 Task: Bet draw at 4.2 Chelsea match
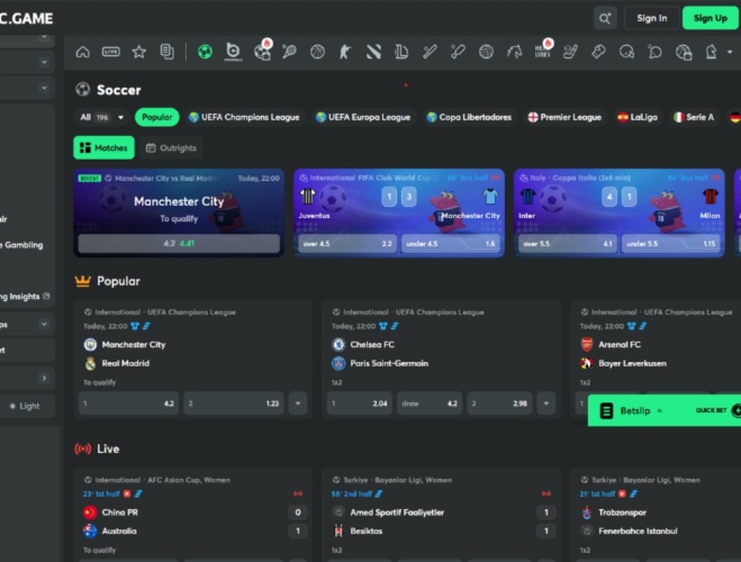[429, 403]
